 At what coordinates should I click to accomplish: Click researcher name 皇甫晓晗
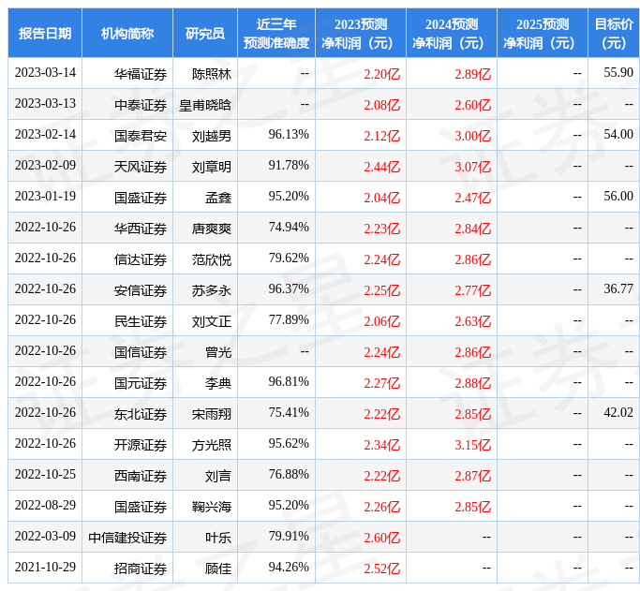[205, 105]
